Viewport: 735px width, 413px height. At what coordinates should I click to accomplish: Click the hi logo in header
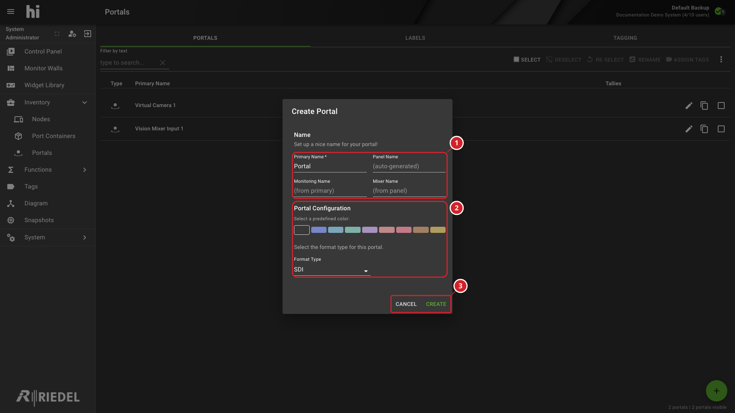click(x=33, y=12)
